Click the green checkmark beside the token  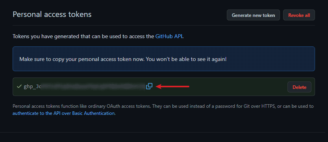(19, 86)
